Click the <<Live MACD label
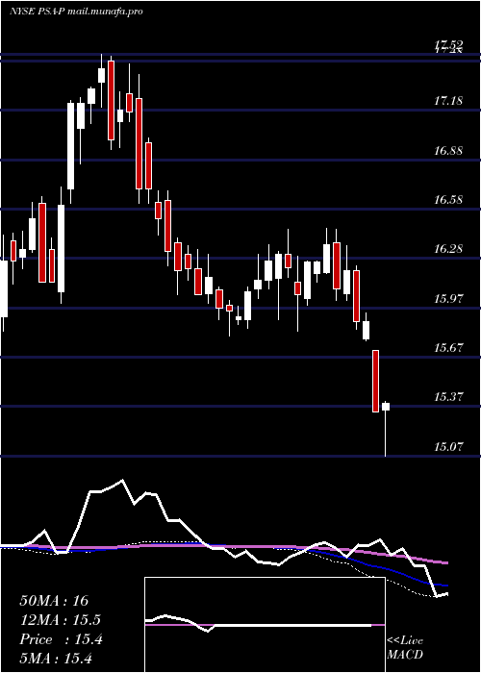Screen dimensions: 481x673 click(x=405, y=647)
